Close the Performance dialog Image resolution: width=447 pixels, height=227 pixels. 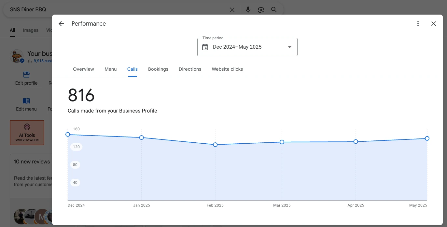coord(434,24)
